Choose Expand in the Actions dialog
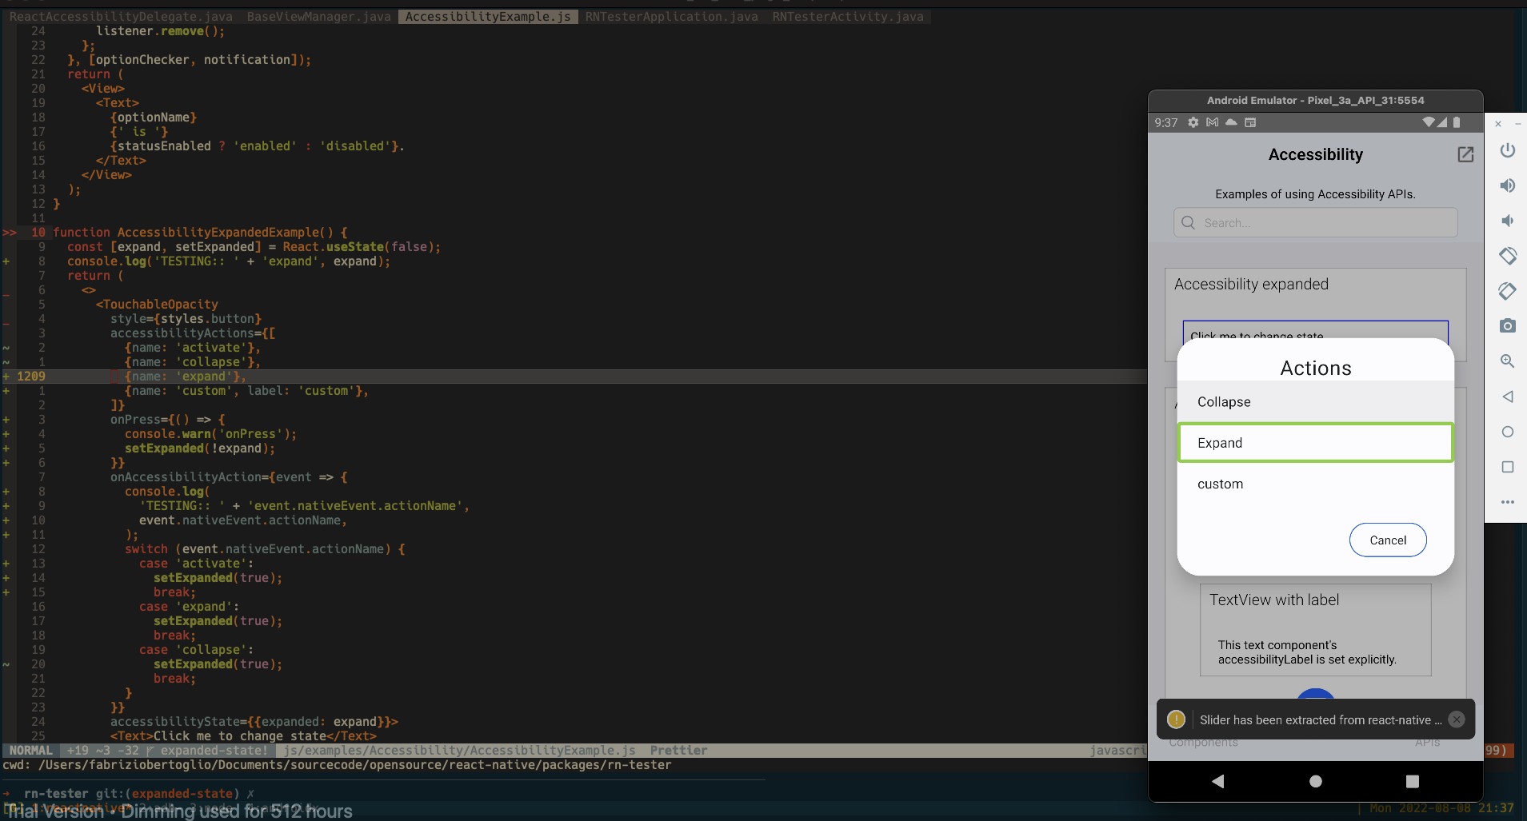The height and width of the screenshot is (821, 1527). [x=1315, y=443]
